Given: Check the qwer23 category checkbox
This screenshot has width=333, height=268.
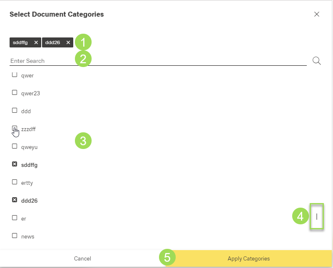Looking at the screenshot, I should 15,93.
